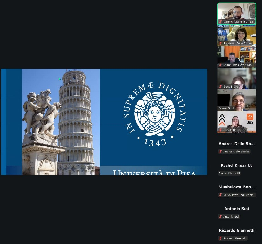Click muted mic icon for Chante Botha
The height and width of the screenshot is (244, 262).
point(220,130)
